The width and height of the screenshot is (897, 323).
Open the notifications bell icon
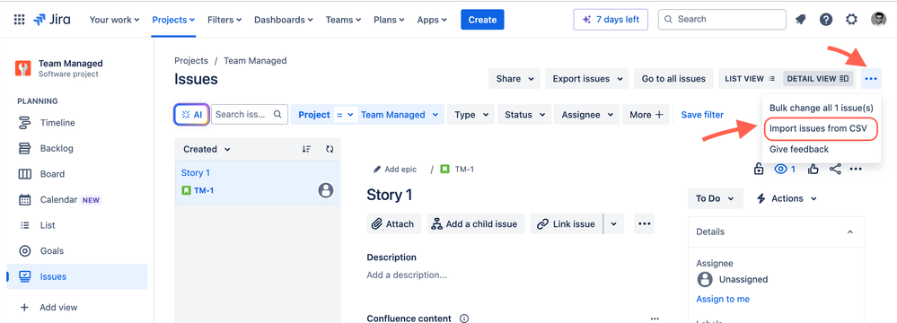[800, 20]
